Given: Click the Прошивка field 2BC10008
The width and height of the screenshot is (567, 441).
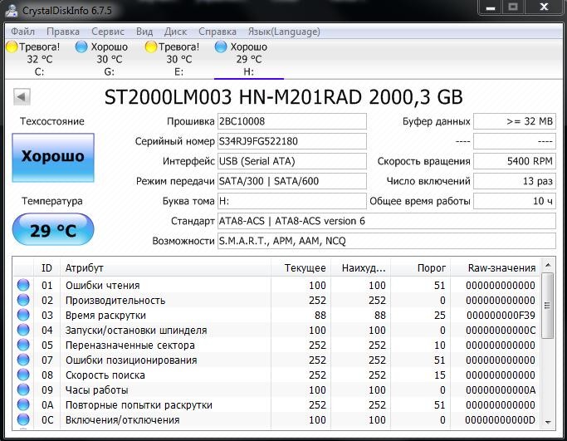Looking at the screenshot, I should tap(292, 121).
